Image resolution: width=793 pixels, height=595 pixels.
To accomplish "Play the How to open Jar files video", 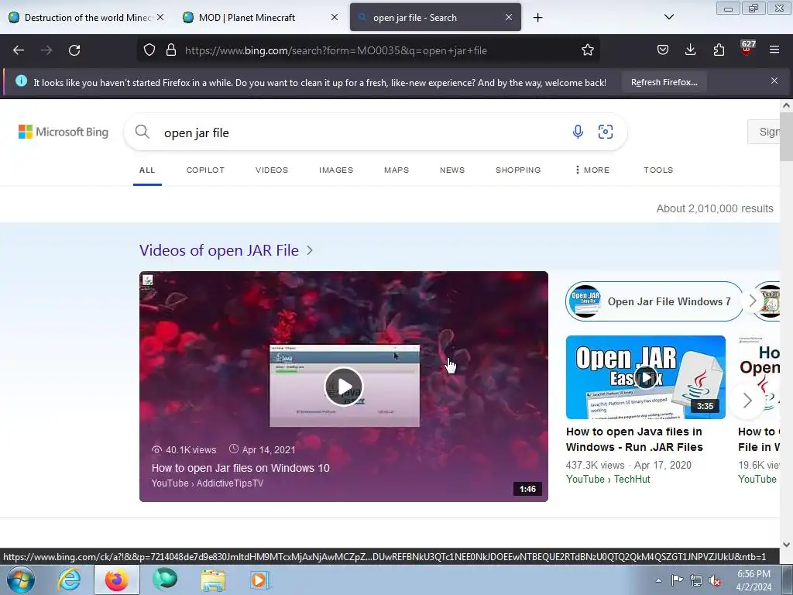I will [x=344, y=387].
